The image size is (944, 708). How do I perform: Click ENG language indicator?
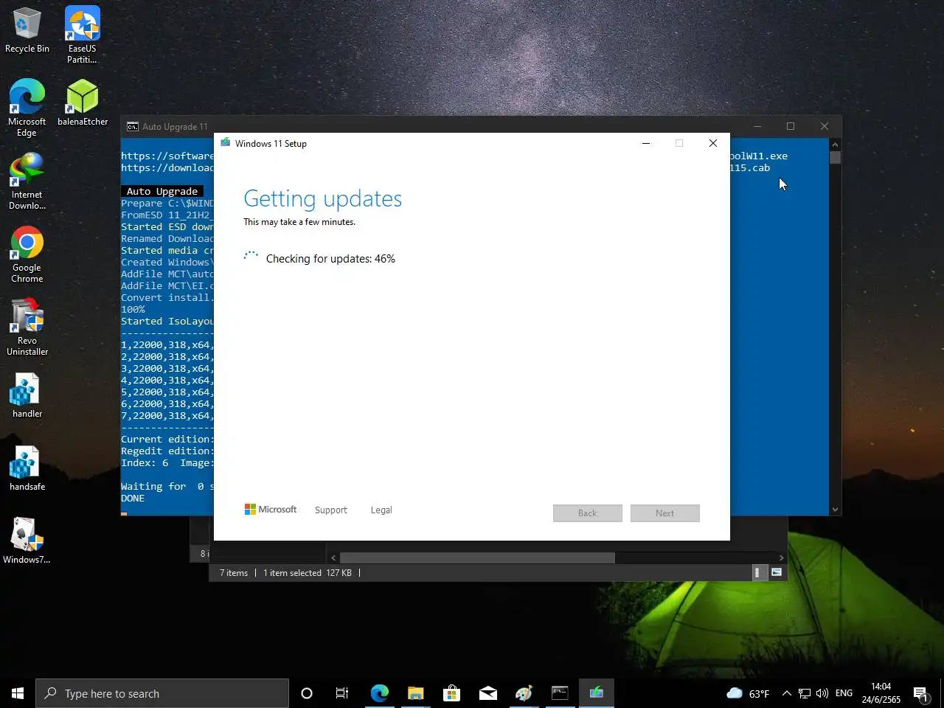coord(844,693)
